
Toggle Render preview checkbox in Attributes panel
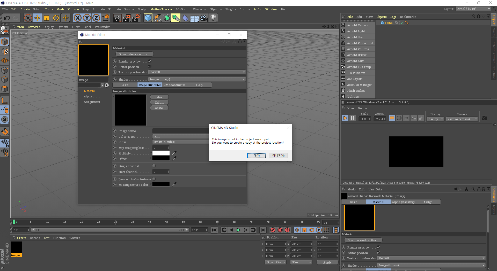[378, 247]
